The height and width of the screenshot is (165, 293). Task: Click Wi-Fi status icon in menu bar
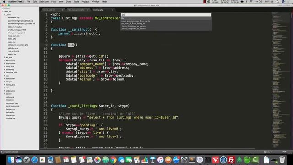tap(251, 2)
